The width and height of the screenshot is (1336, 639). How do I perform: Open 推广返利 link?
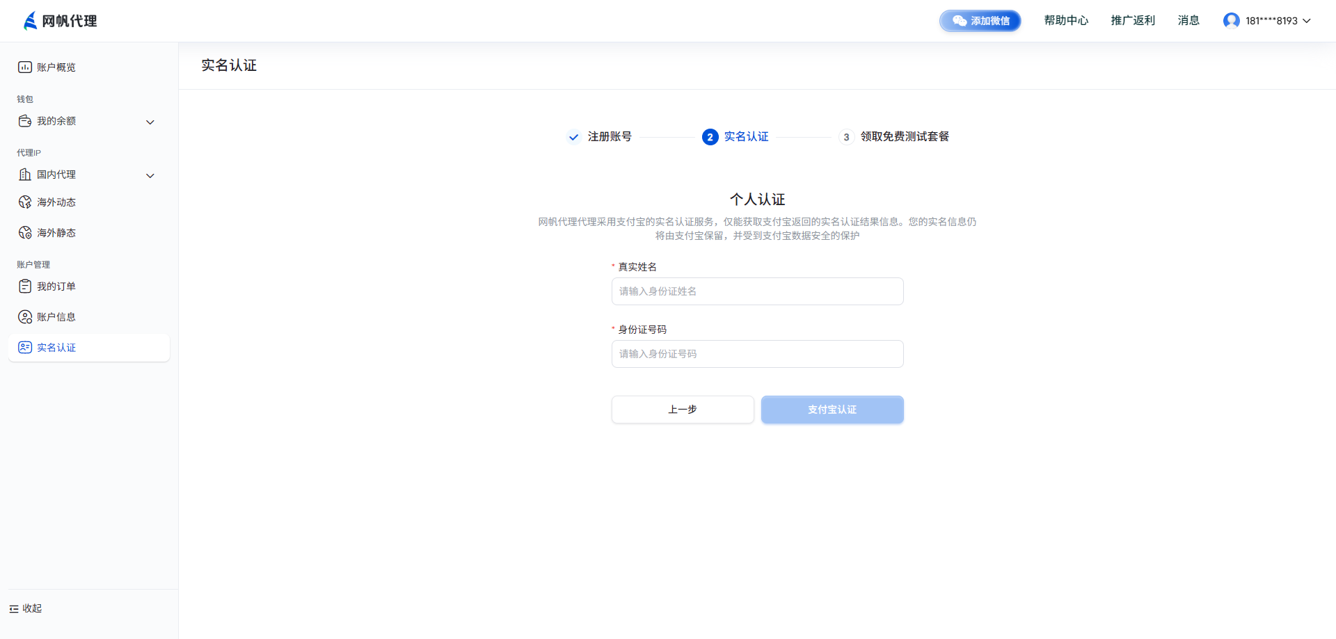pos(1133,21)
